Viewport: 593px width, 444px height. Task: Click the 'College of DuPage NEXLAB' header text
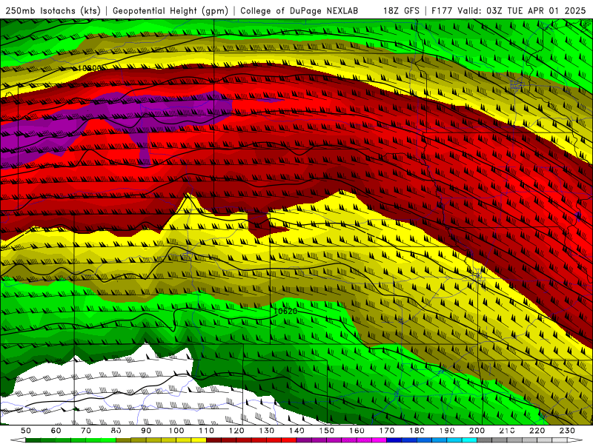pos(299,11)
